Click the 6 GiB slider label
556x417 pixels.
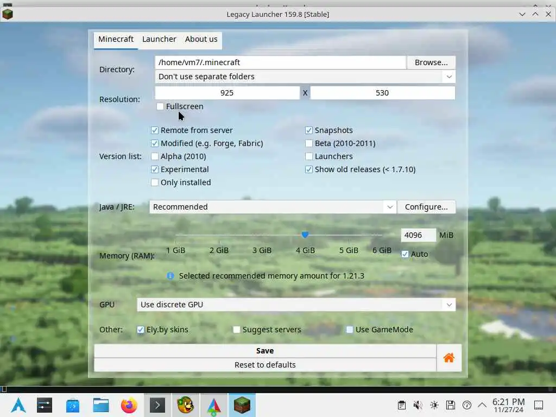[x=382, y=250]
